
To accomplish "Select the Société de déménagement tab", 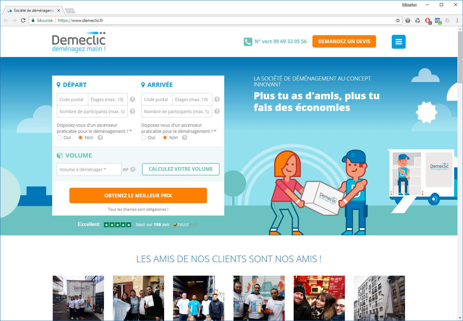I will [x=33, y=10].
